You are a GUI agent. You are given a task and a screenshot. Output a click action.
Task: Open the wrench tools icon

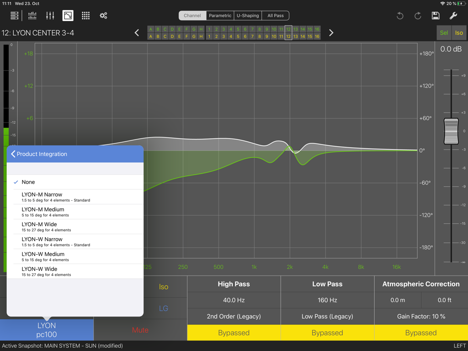coord(453,15)
